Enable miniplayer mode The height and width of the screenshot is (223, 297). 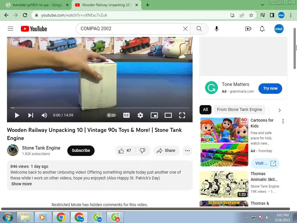click(154, 115)
